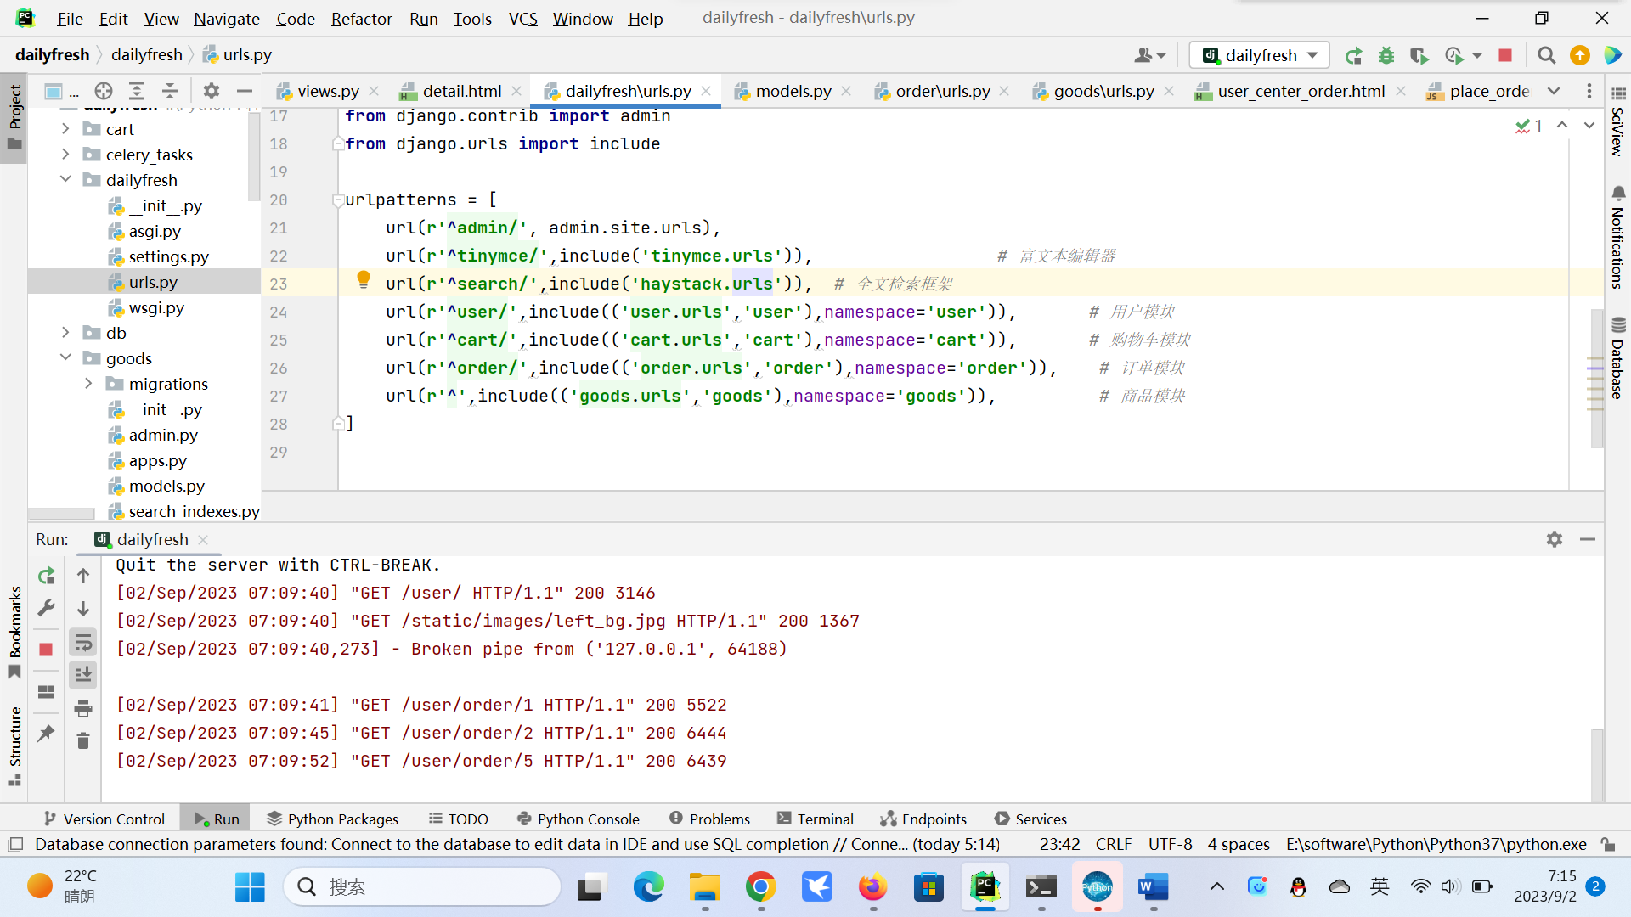Click the editor vertical scrollbar
Image resolution: width=1631 pixels, height=917 pixels.
coord(1597,378)
